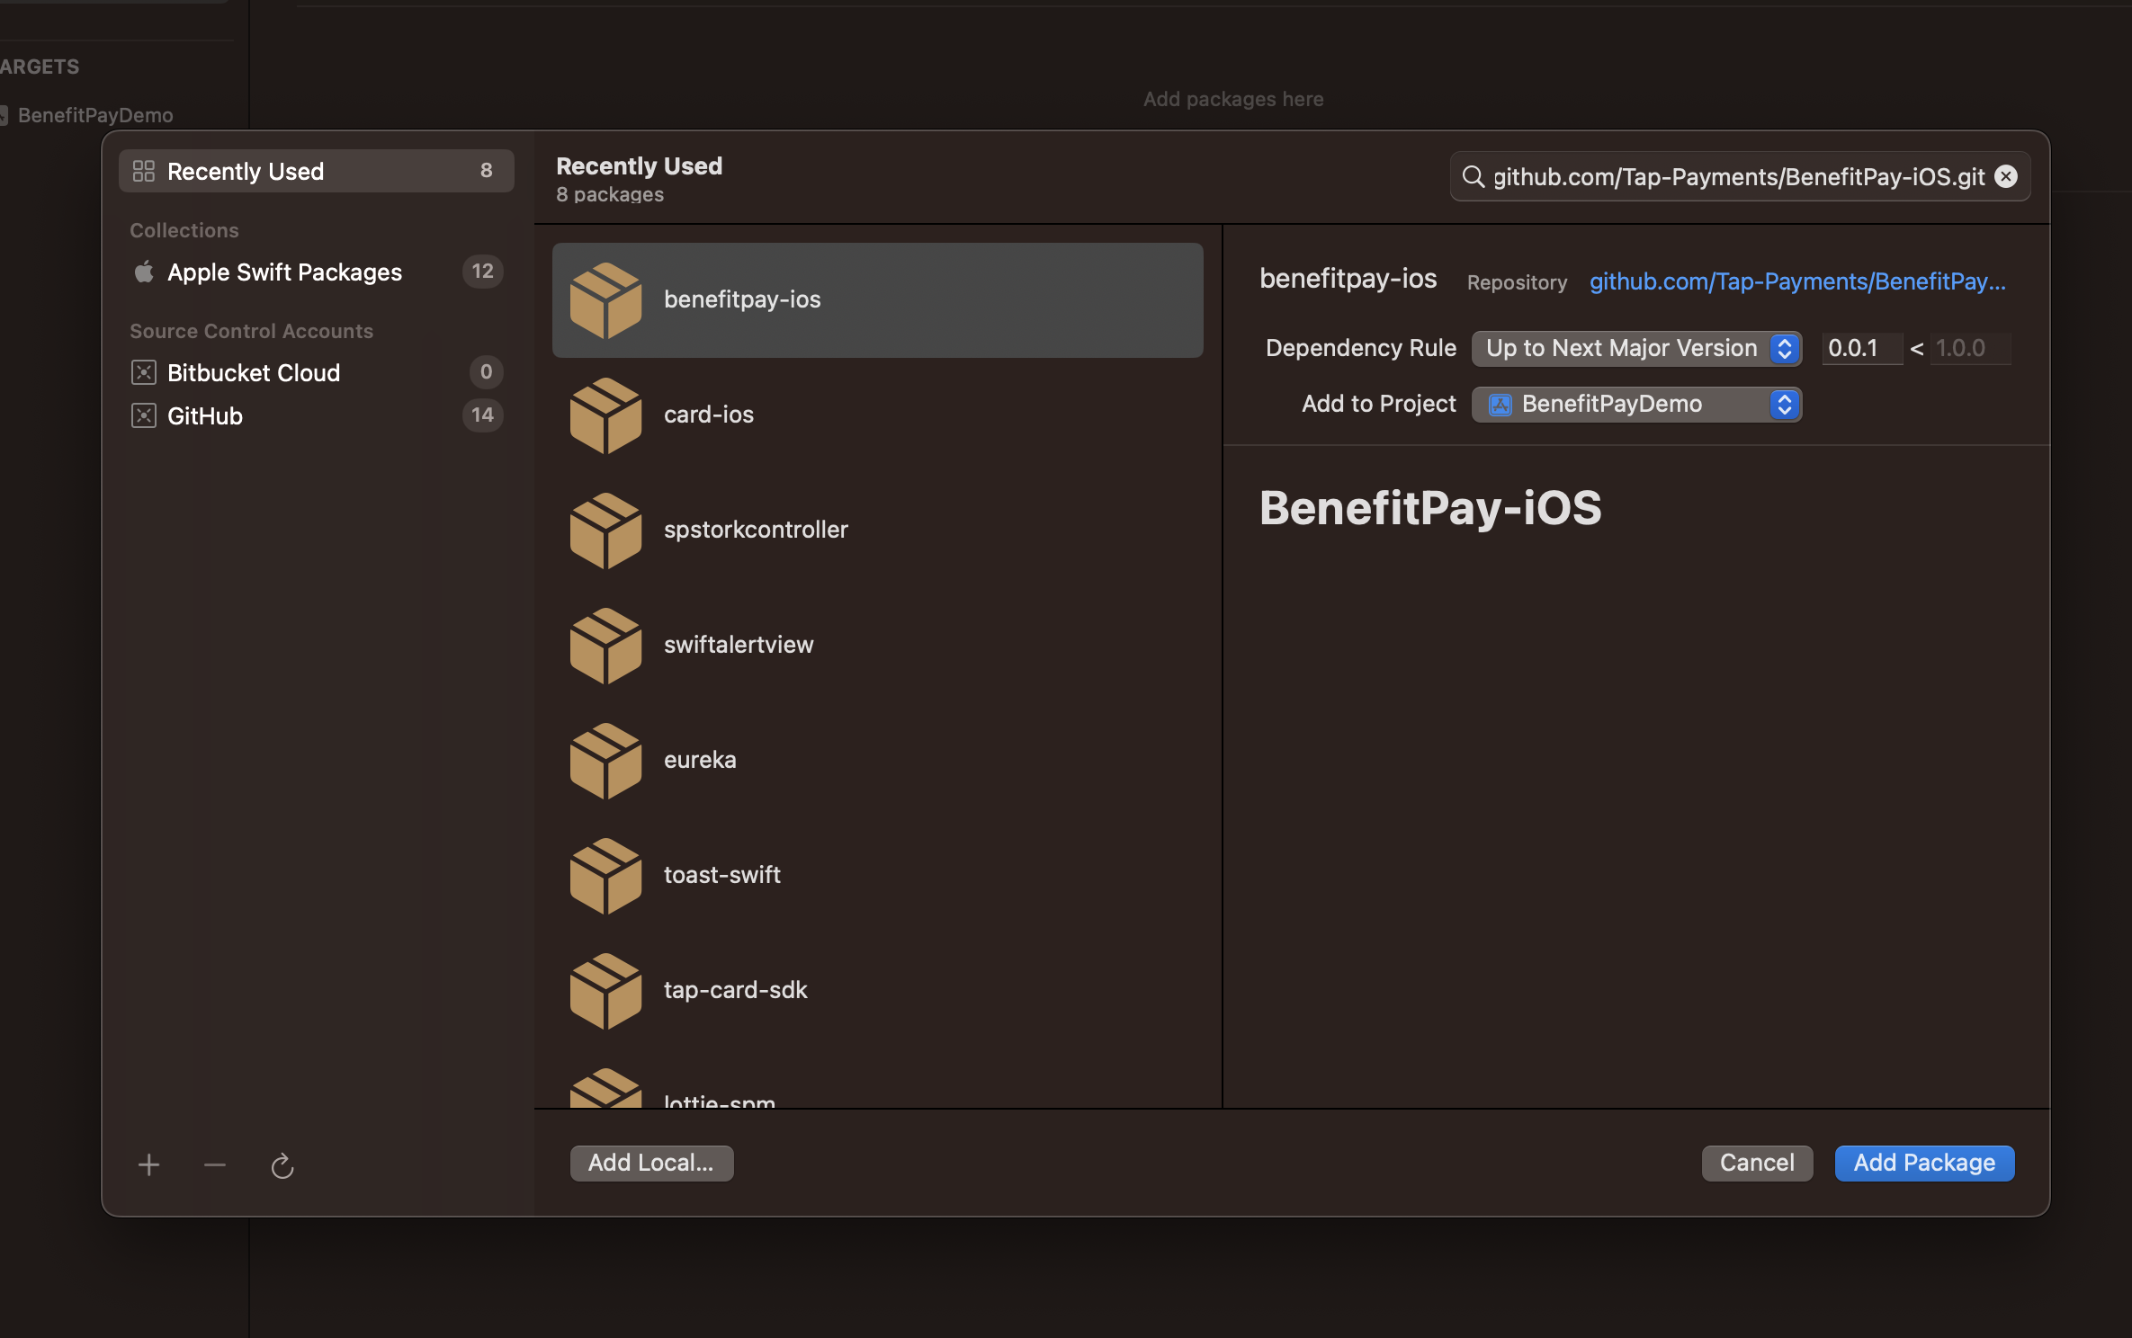Click the magnifying glass search icon
2132x1338 pixels.
[1473, 176]
